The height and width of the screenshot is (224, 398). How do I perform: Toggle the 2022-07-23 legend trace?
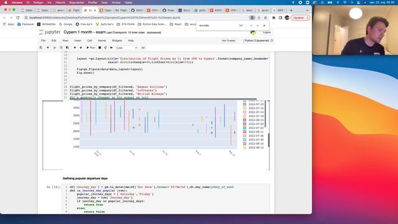pos(253,104)
